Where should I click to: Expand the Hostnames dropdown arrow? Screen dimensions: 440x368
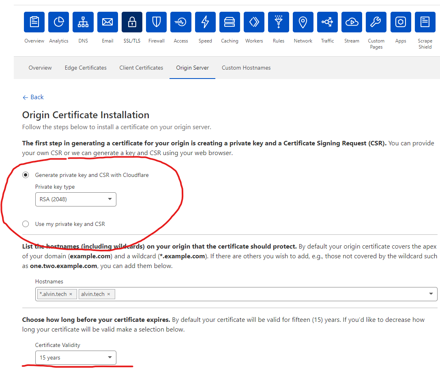pos(431,294)
